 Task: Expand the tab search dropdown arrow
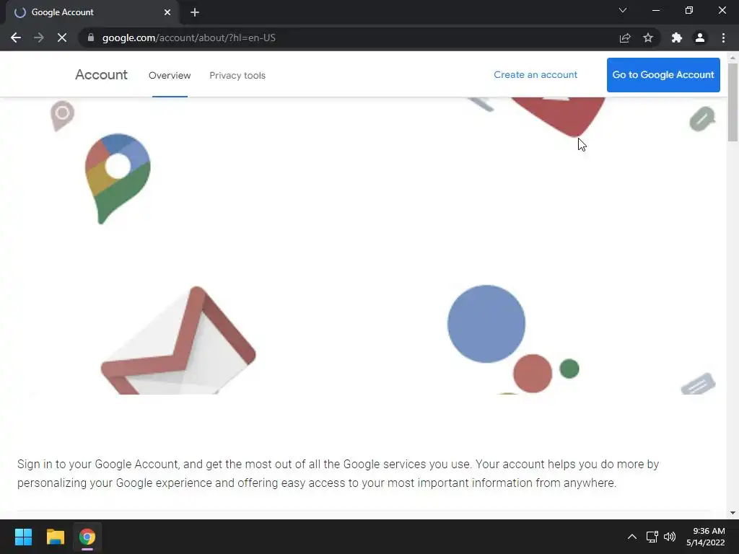coord(623,10)
